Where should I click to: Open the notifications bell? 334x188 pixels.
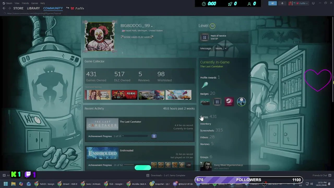point(282,3)
